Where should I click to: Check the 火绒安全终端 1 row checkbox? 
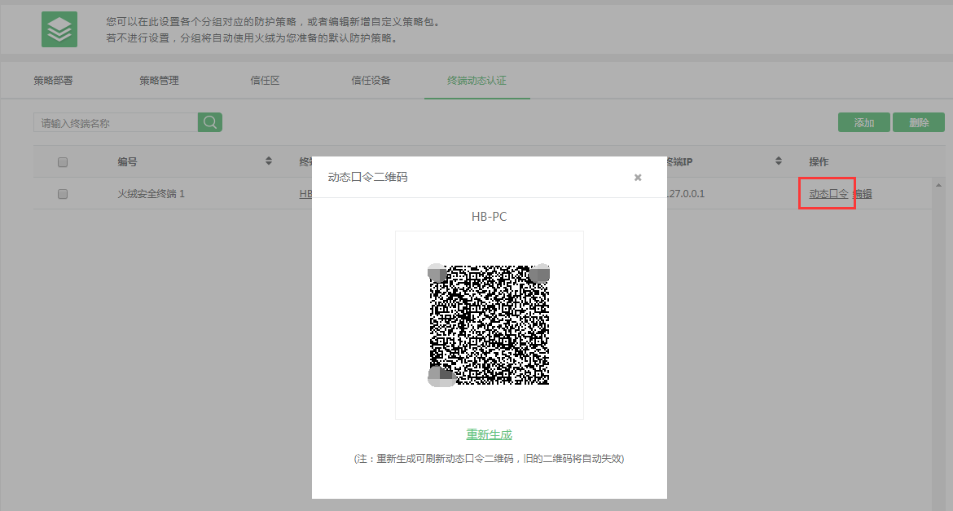pyautogui.click(x=63, y=194)
